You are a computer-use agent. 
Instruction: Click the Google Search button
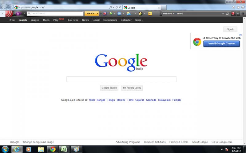coord(109,88)
